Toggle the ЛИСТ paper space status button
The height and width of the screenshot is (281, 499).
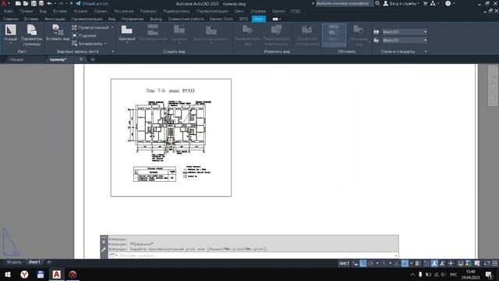[344, 264]
